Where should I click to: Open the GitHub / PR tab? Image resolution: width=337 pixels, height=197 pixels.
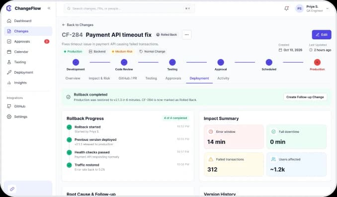(x=128, y=78)
